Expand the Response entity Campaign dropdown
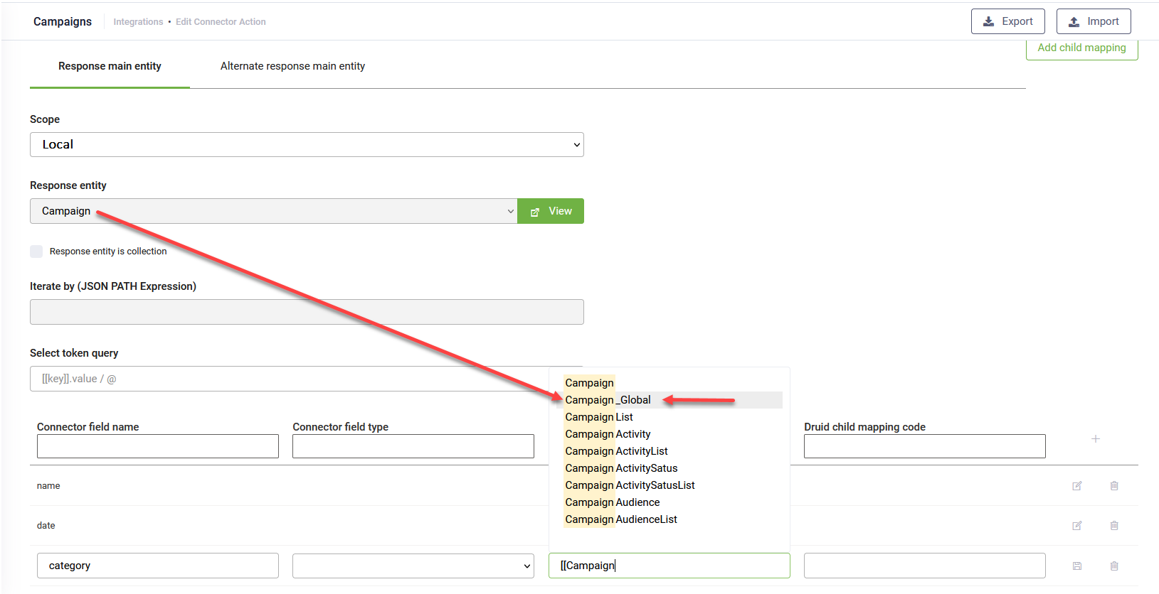This screenshot has width=1159, height=594. tap(273, 211)
